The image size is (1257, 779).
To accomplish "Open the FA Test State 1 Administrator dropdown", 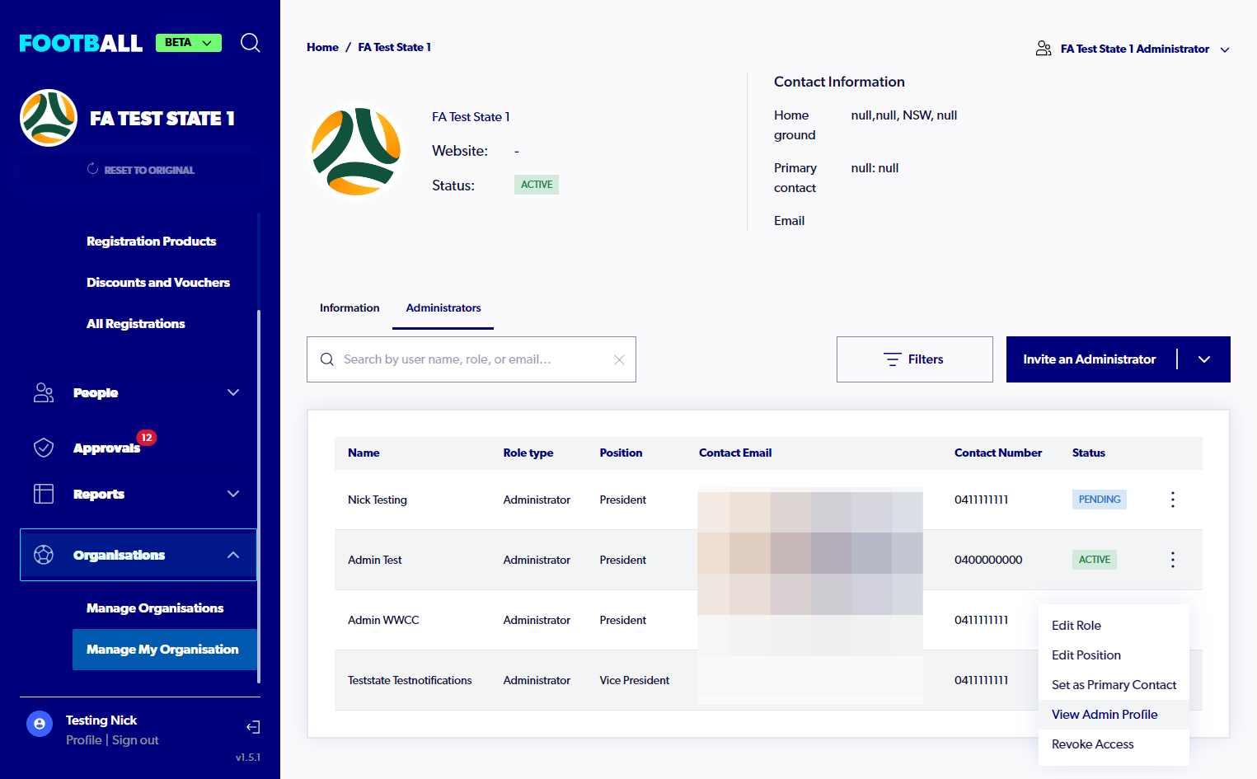I will (1133, 49).
